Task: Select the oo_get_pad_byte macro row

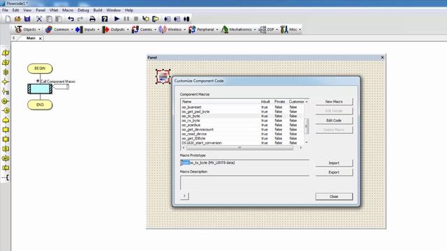Action: (x=242, y=112)
